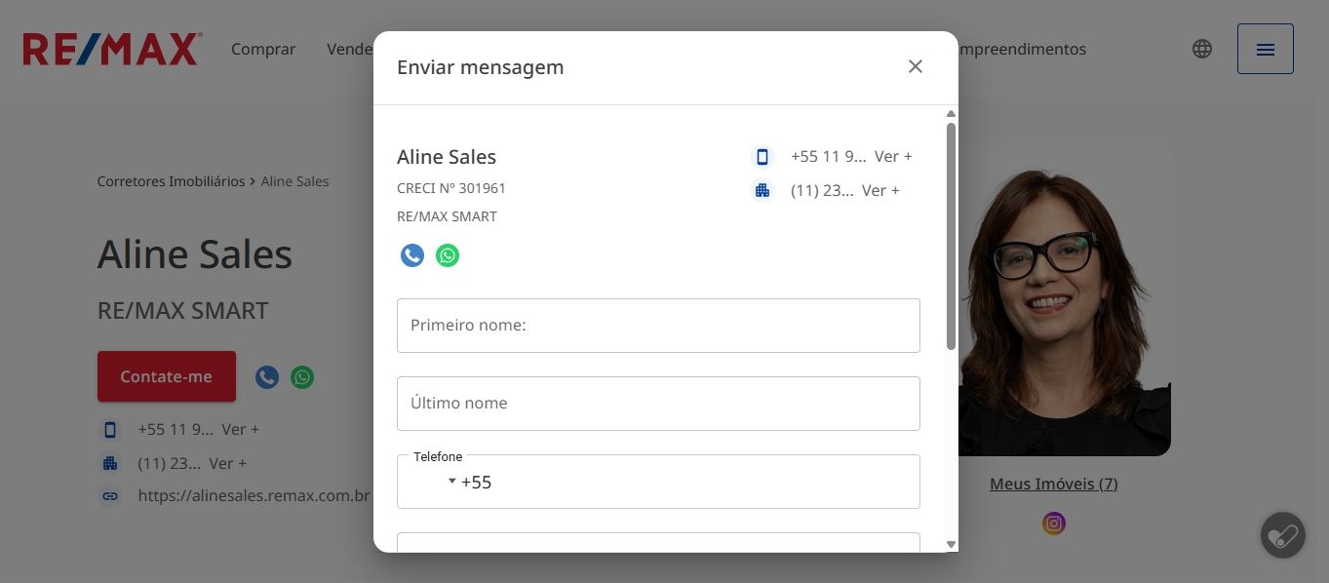Click the red Contate-me button
The height and width of the screenshot is (583, 1329).
point(167,376)
